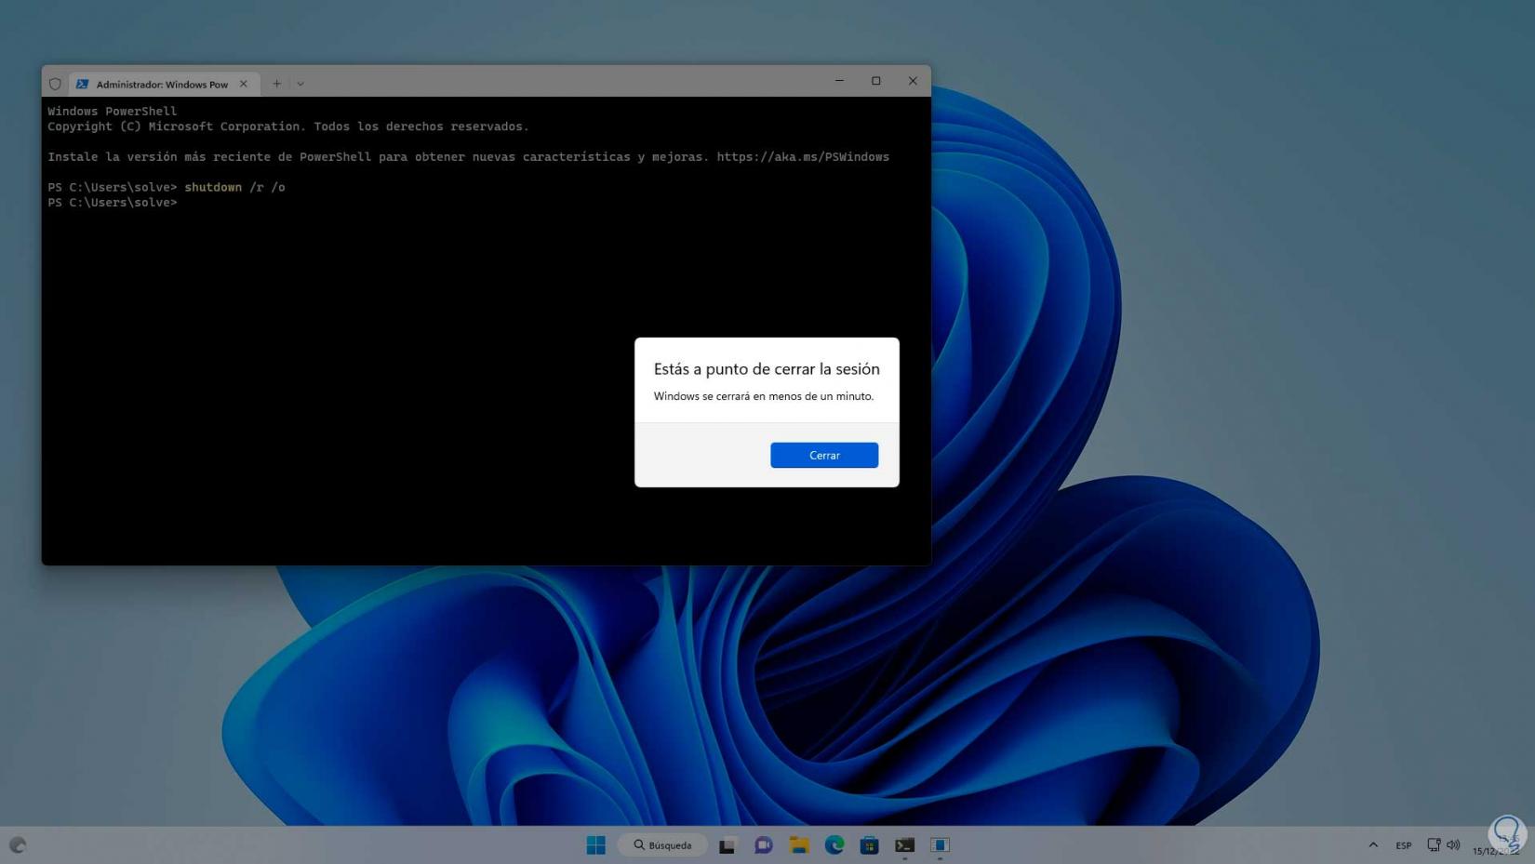This screenshot has width=1535, height=864.
Task: Open Task View from the taskbar
Action: point(727,844)
